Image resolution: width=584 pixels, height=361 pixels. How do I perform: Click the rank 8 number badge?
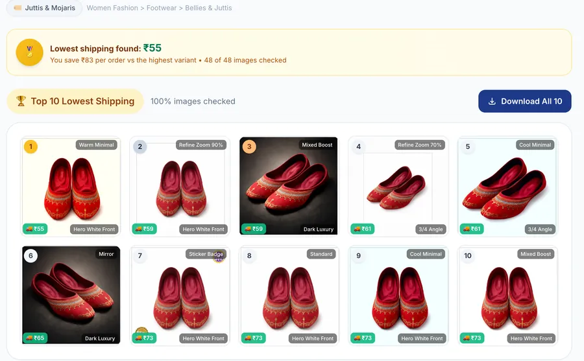click(249, 255)
